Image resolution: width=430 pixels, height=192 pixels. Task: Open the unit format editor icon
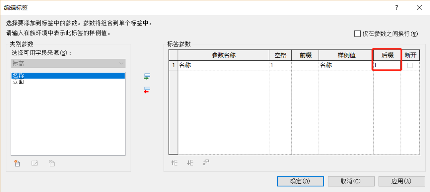206,163
